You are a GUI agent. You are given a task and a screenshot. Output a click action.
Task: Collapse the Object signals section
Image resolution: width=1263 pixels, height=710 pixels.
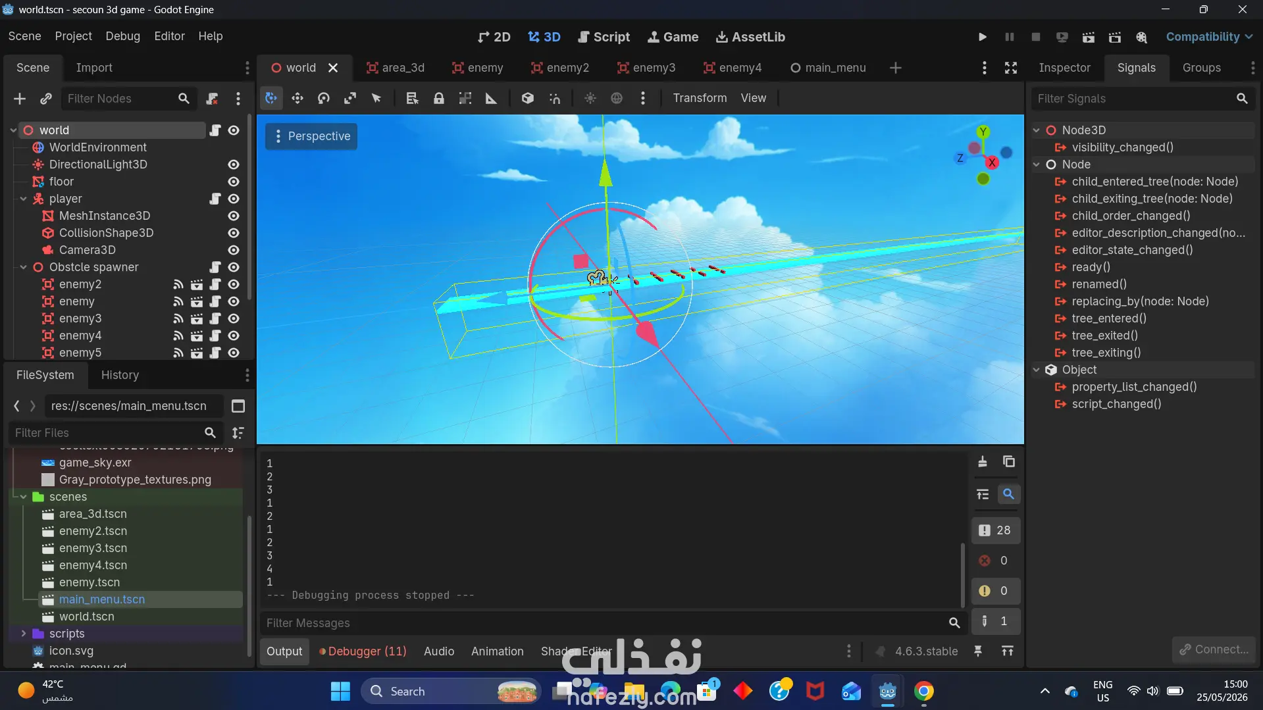(x=1037, y=370)
